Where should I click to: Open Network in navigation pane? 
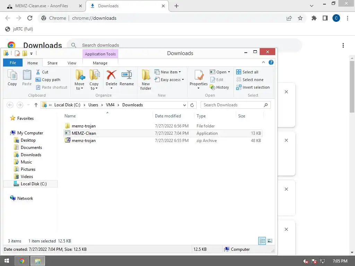point(25,198)
